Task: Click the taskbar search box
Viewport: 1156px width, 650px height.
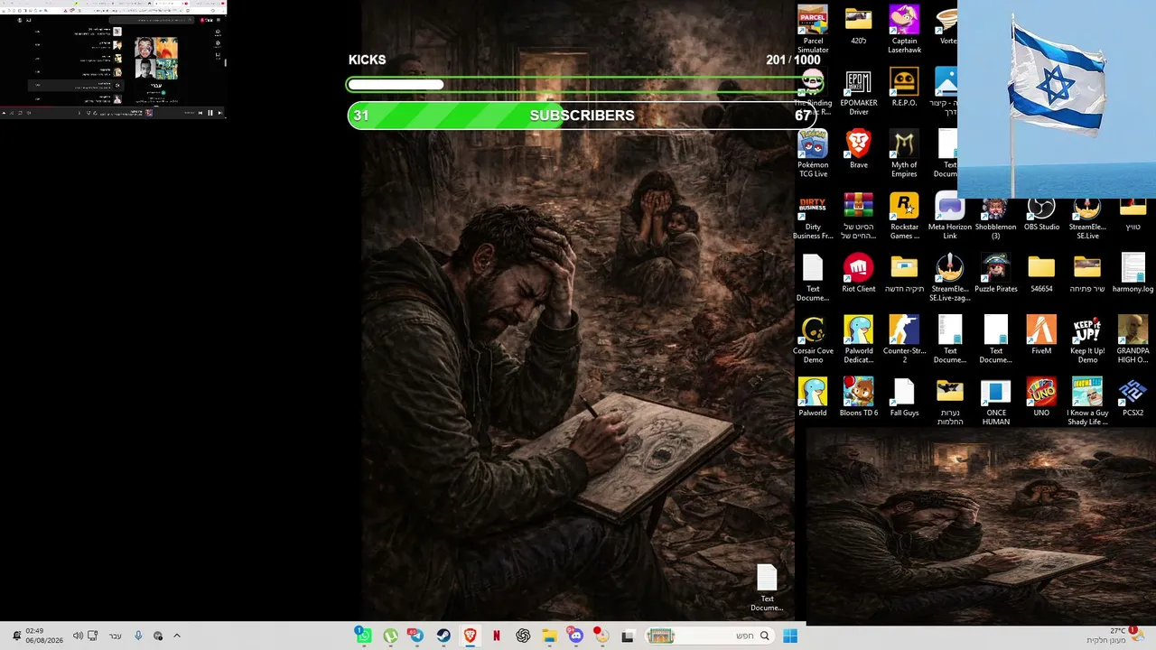Action: pyautogui.click(x=709, y=636)
